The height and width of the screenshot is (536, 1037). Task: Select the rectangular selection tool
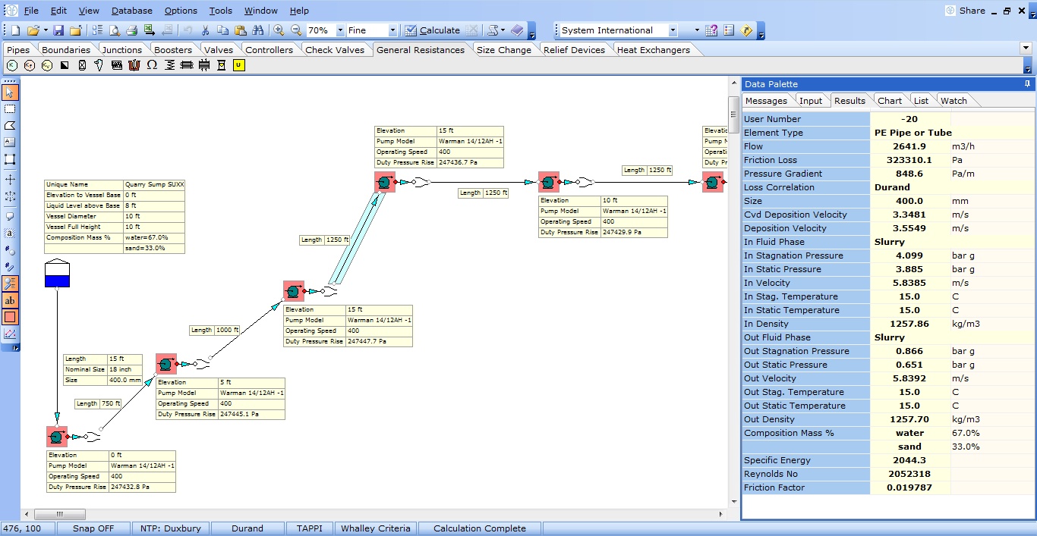(10, 109)
